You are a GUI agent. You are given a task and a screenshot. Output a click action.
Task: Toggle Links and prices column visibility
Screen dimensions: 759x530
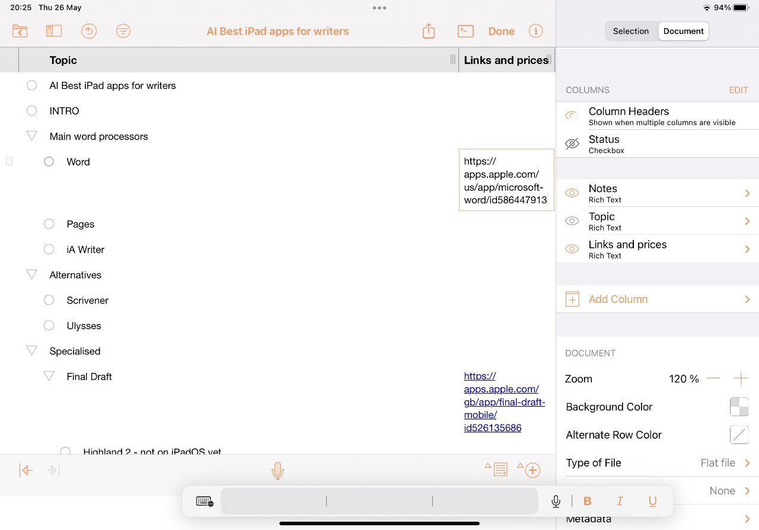click(x=572, y=249)
